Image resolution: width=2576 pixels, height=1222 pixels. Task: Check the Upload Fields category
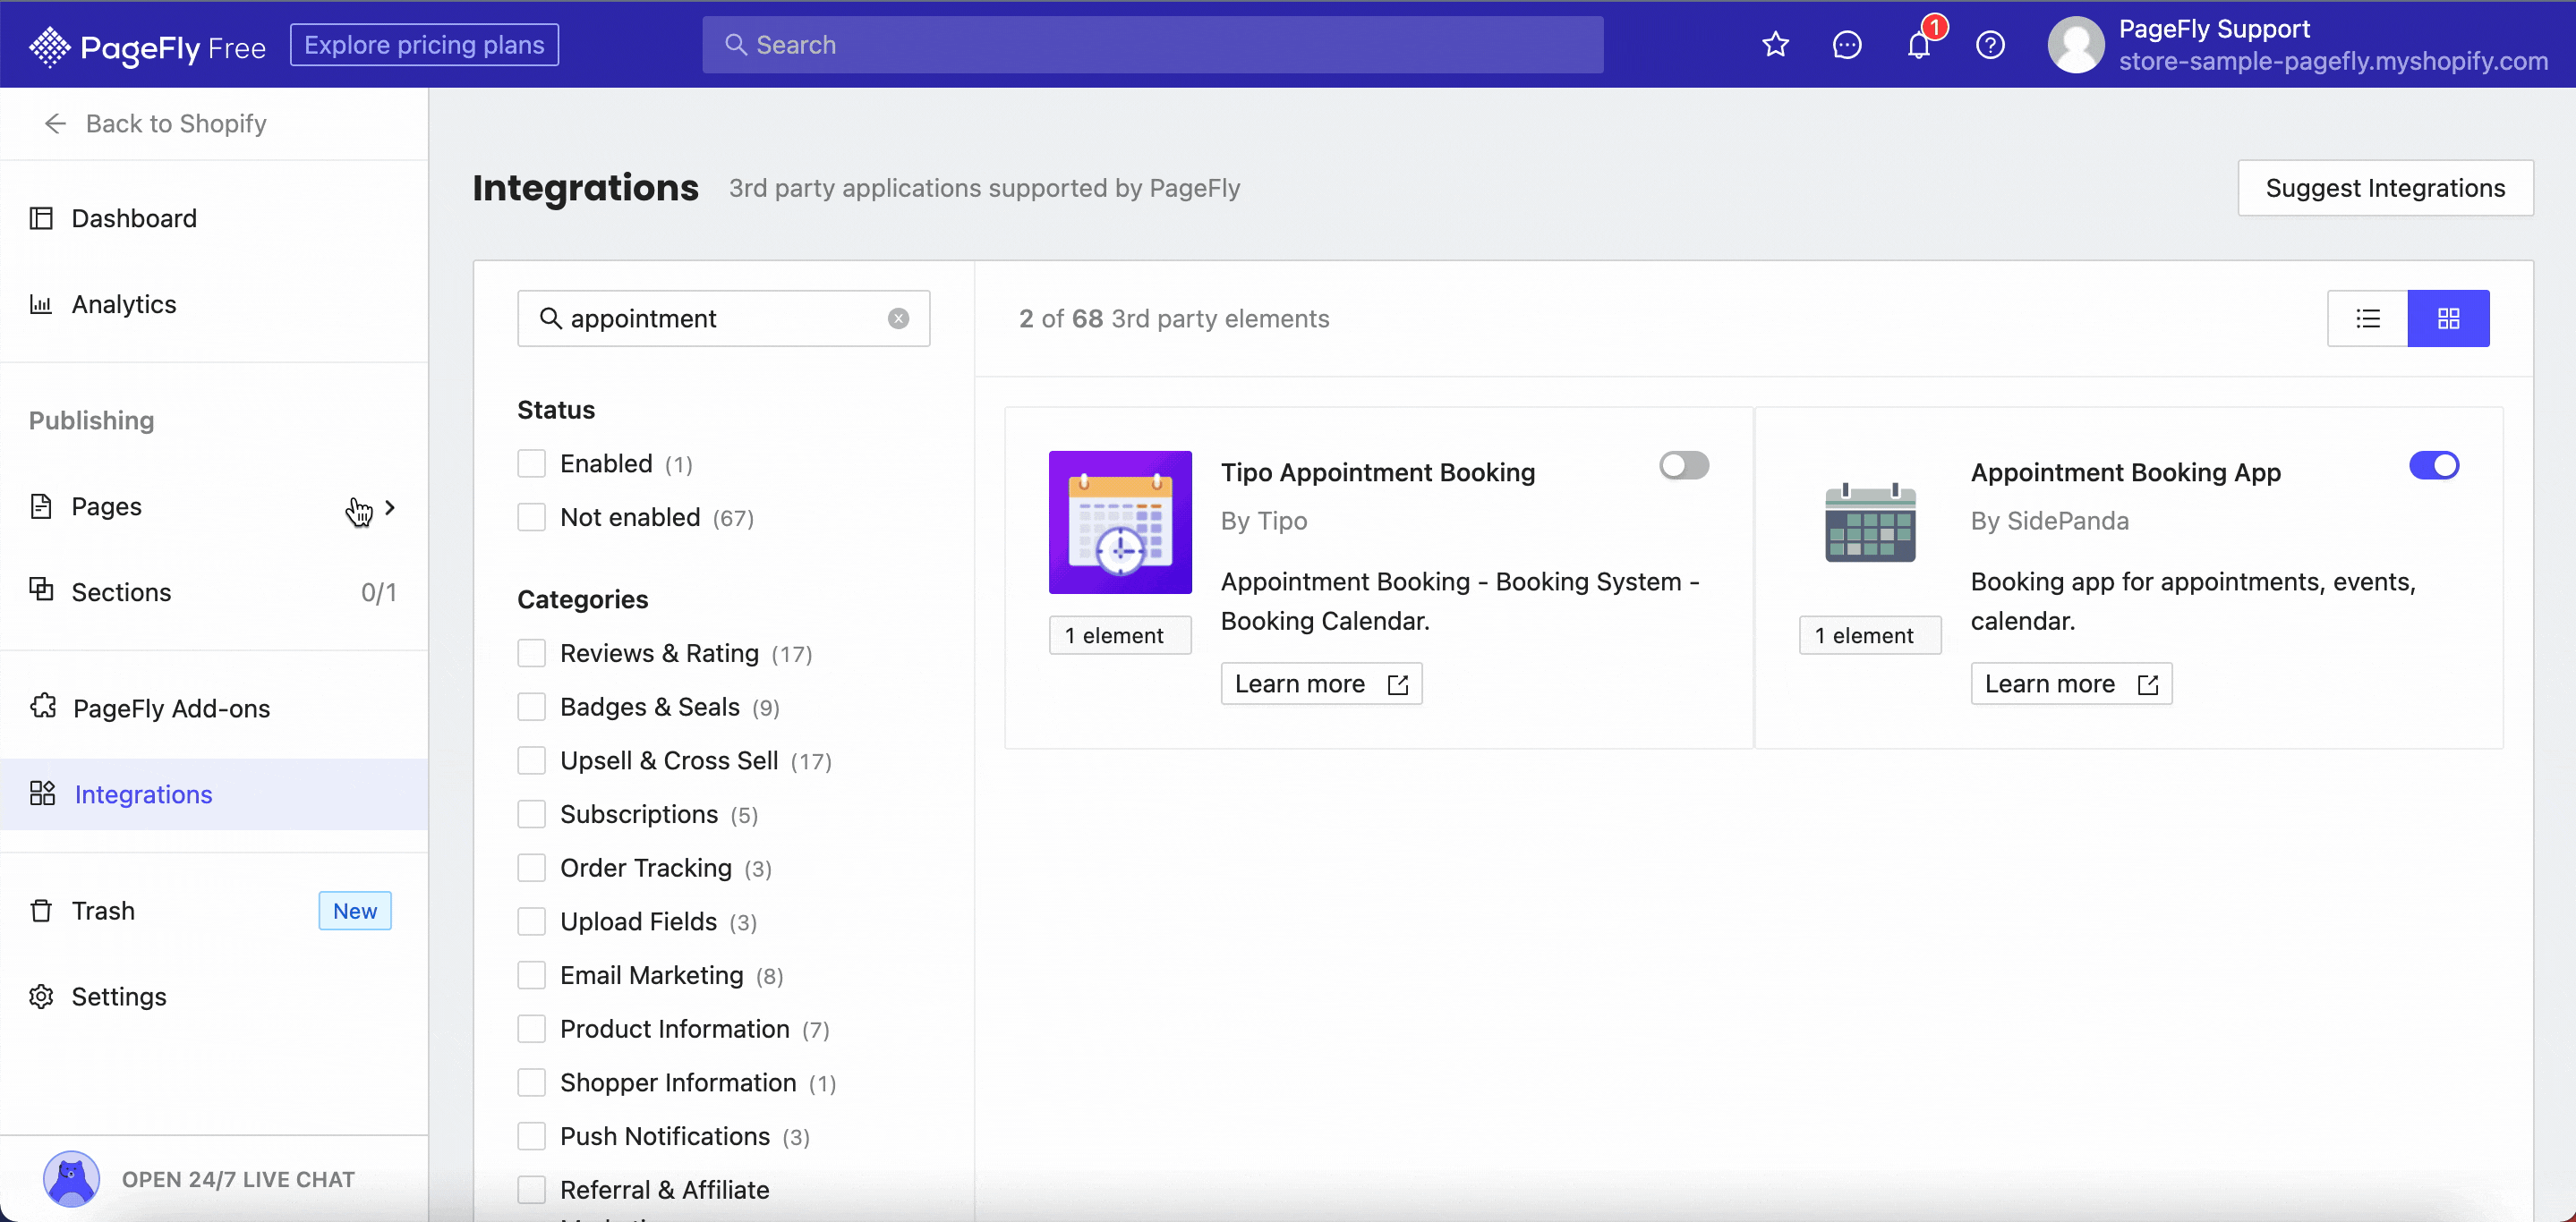click(x=531, y=921)
